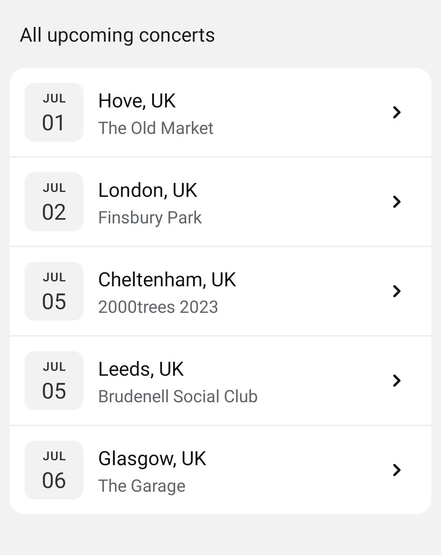Open the London, UK concert title
The width and height of the screenshot is (441, 555).
[x=147, y=190]
